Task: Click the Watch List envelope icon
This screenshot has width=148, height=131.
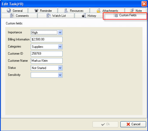Action: click(49, 15)
